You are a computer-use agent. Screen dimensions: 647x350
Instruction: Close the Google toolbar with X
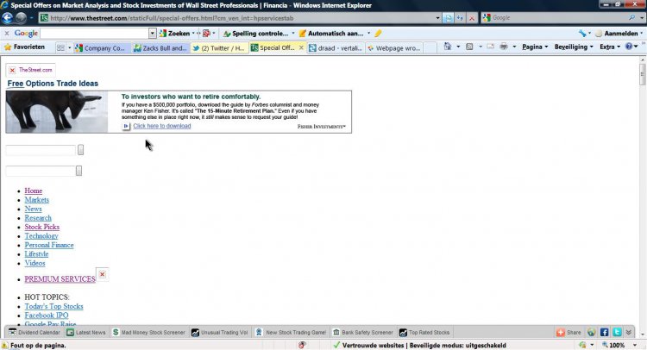[x=7, y=34]
